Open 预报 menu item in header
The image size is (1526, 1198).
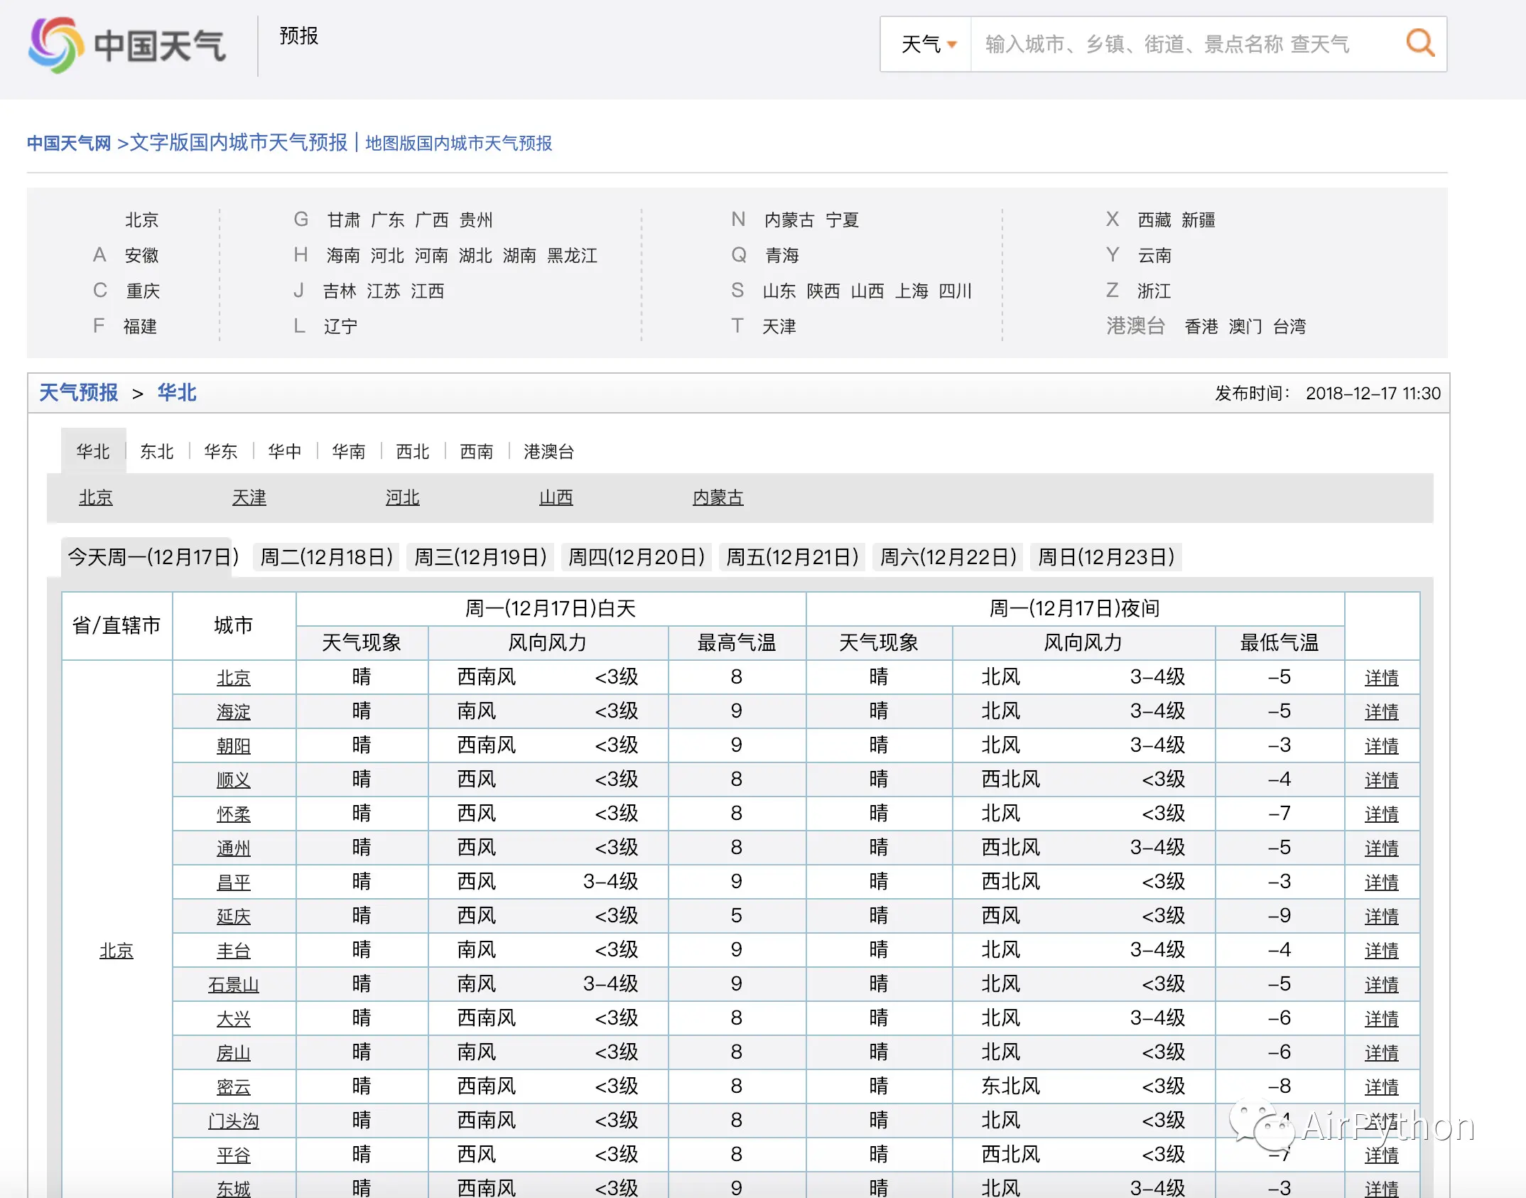298,36
